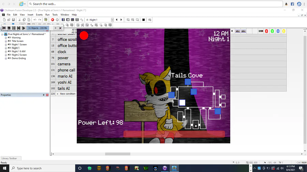Click the Type here to search taskbar box
This screenshot has width=307, height=172.
[x=42, y=168]
